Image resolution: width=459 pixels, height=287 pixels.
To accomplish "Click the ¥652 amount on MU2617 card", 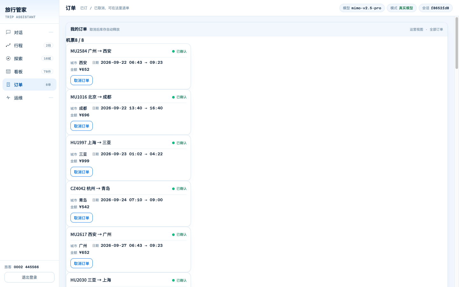I will pos(84,253).
